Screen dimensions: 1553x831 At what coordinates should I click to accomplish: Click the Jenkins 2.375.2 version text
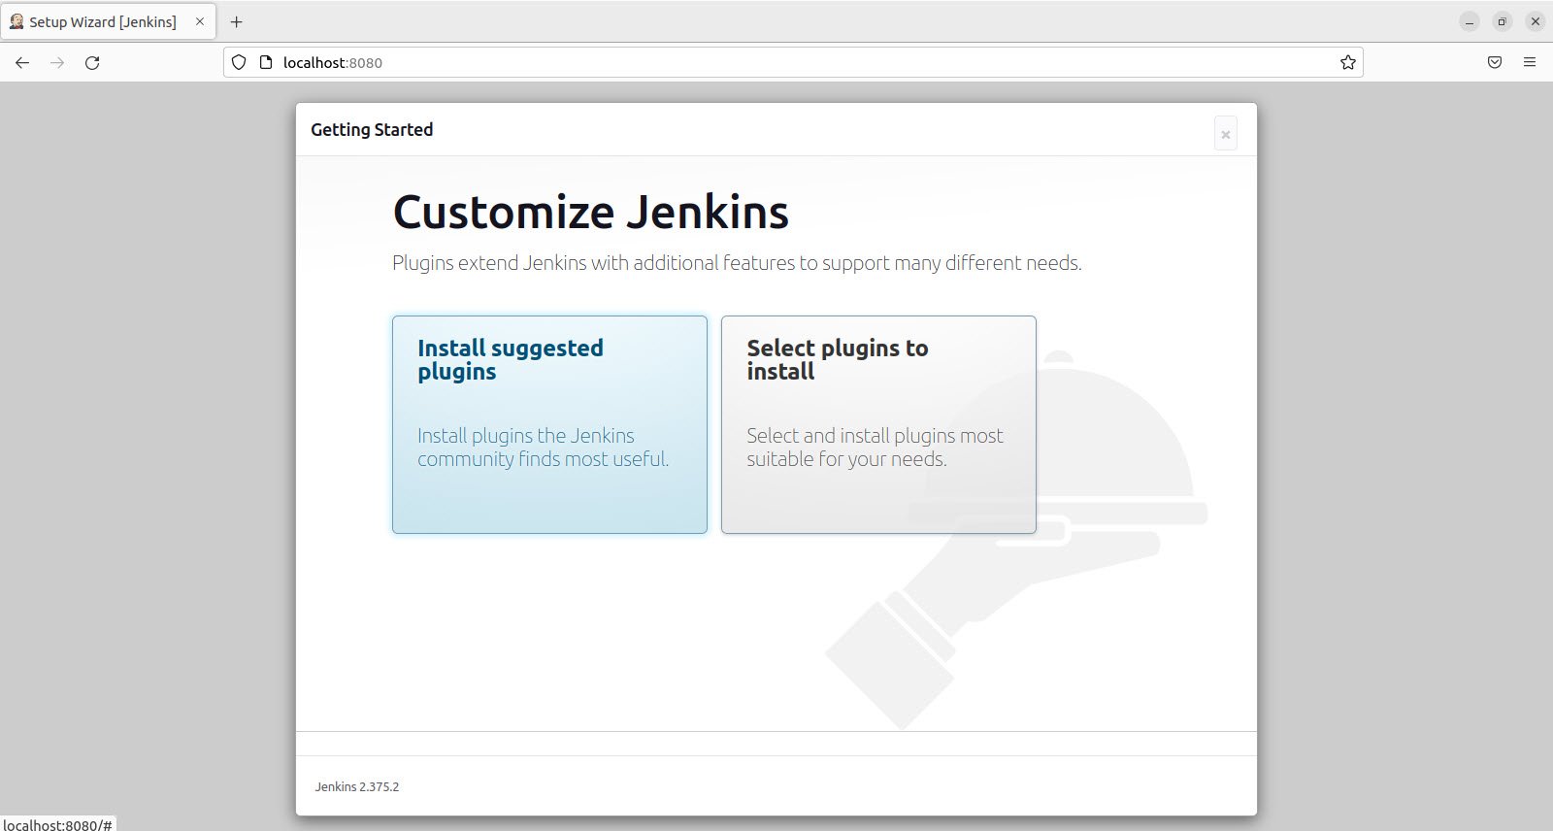[x=357, y=786]
